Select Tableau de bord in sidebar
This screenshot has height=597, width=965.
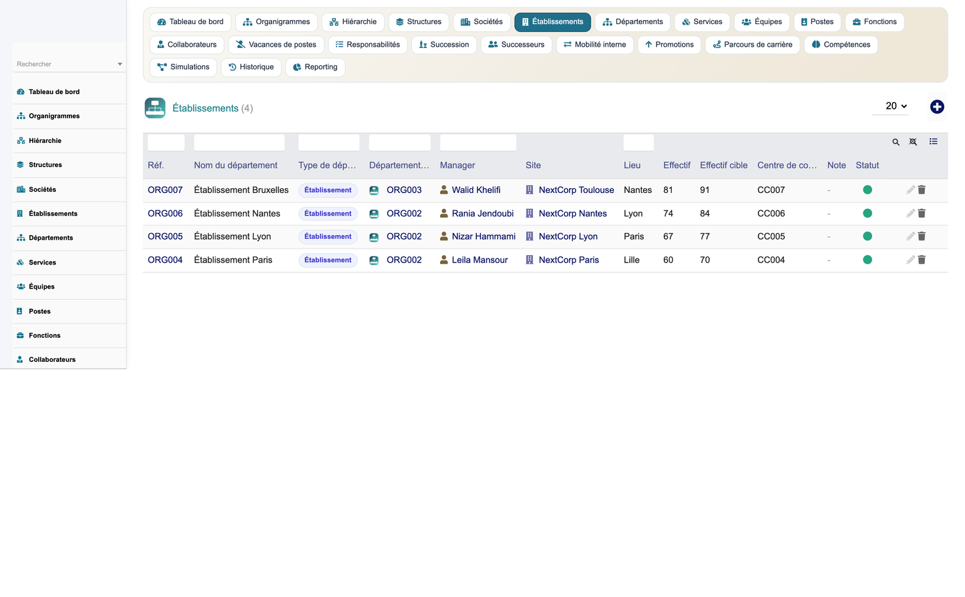point(69,92)
